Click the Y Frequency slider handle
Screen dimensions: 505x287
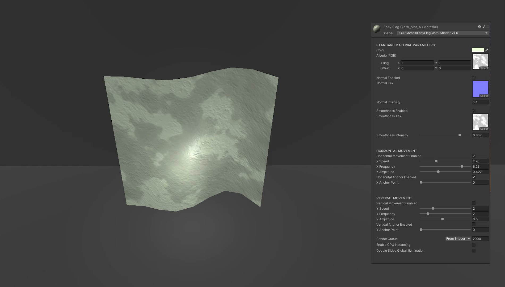pos(428,214)
